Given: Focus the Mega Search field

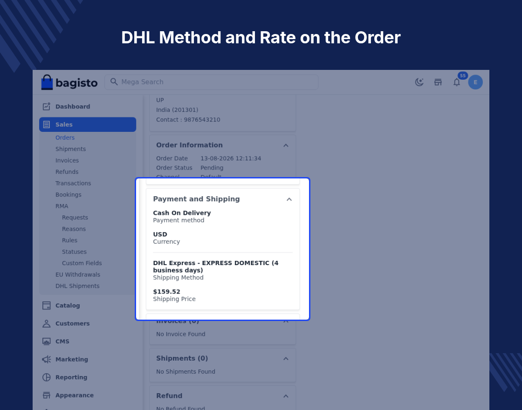Looking at the screenshot, I should 212,82.
